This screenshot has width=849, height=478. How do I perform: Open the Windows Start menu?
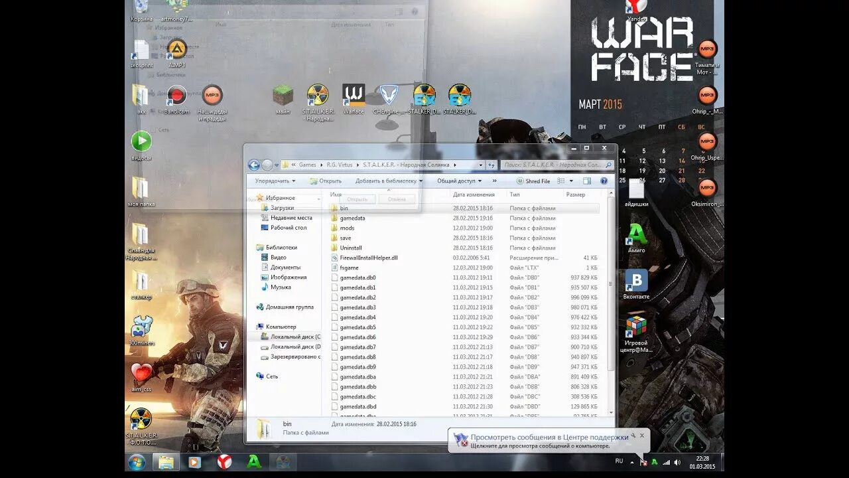[137, 461]
